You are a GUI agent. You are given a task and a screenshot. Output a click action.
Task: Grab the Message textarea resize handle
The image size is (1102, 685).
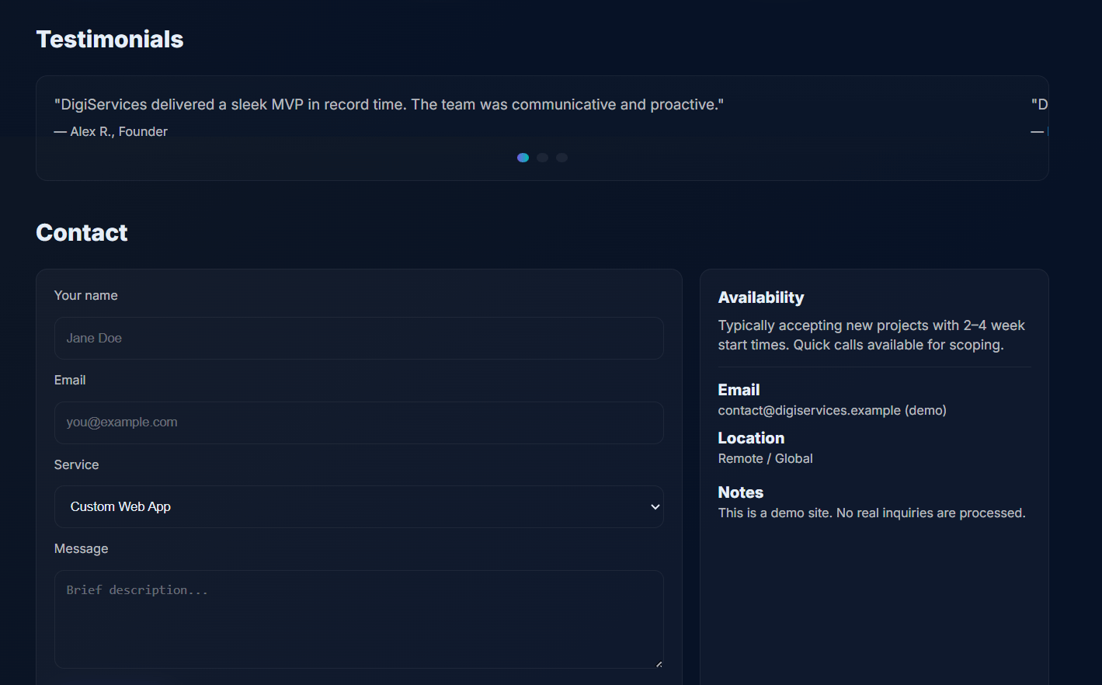[x=659, y=664]
